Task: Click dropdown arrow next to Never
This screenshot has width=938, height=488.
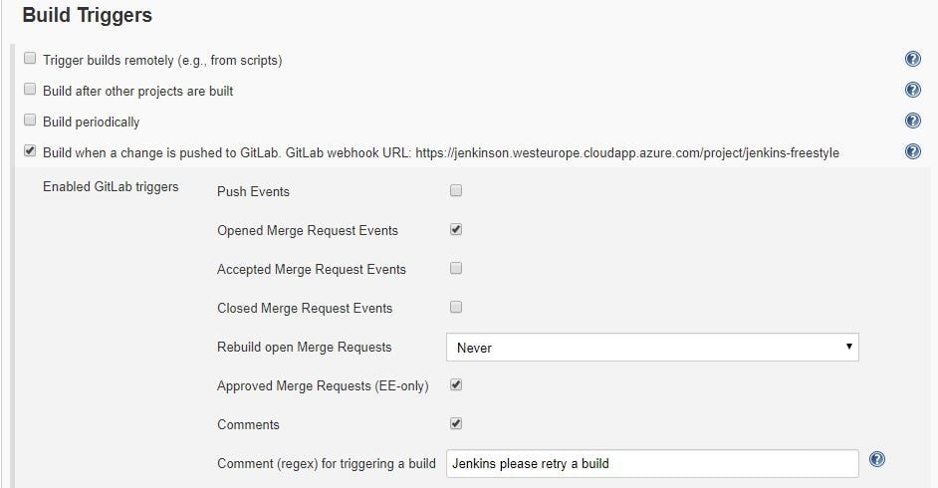Action: pos(848,347)
